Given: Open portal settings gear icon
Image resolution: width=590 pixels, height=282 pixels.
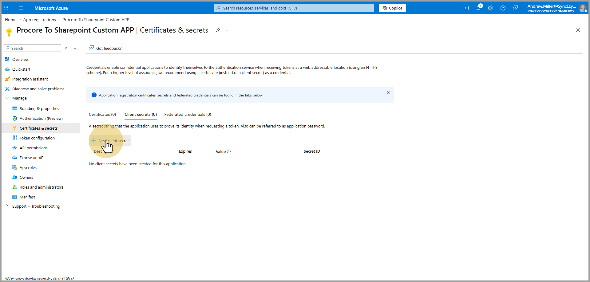Looking at the screenshot, I should 491,8.
